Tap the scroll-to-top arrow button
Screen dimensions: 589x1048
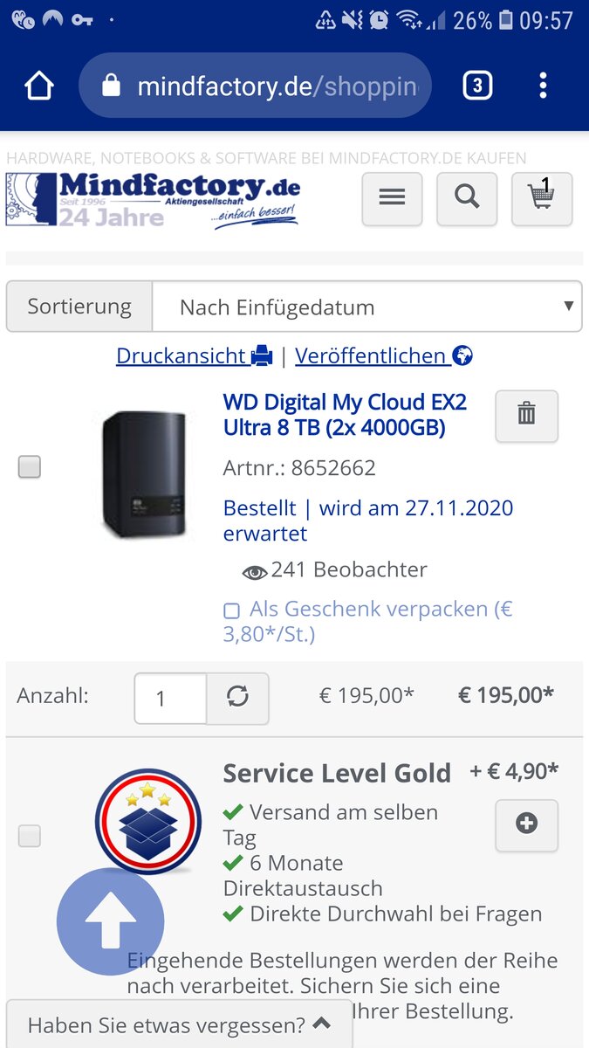pyautogui.click(x=110, y=921)
